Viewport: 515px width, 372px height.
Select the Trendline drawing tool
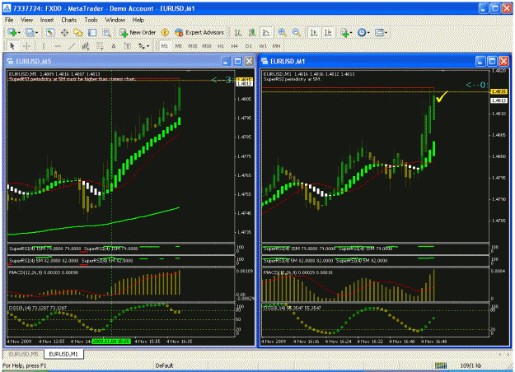point(72,46)
